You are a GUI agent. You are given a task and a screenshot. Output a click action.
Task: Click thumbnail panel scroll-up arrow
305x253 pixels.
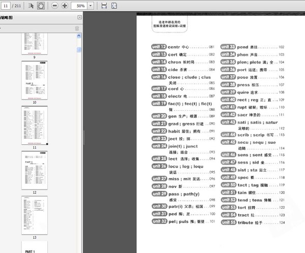pos(79,36)
